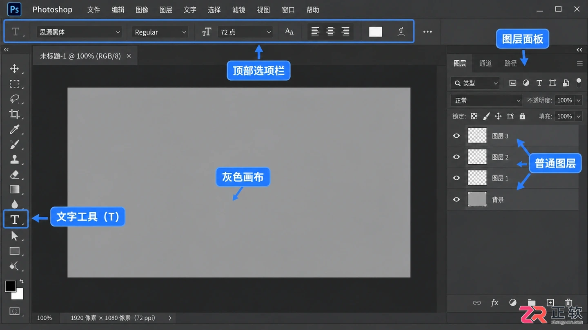
Task: Switch to the 路径 tab
Action: pos(511,63)
